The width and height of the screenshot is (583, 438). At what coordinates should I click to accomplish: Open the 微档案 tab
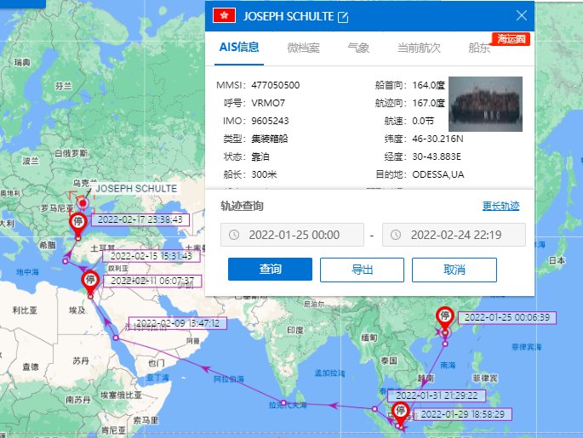point(304,48)
